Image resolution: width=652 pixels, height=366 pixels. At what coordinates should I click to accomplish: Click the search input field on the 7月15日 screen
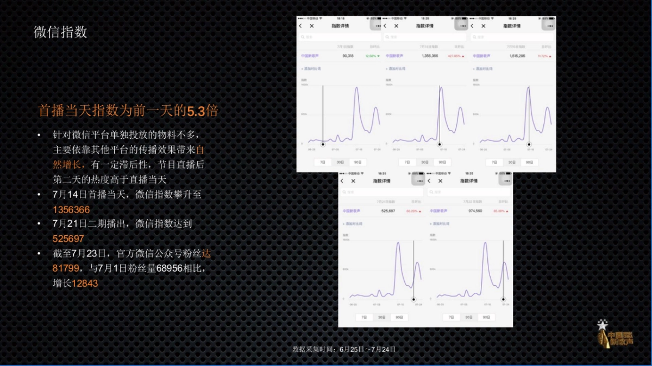511,37
